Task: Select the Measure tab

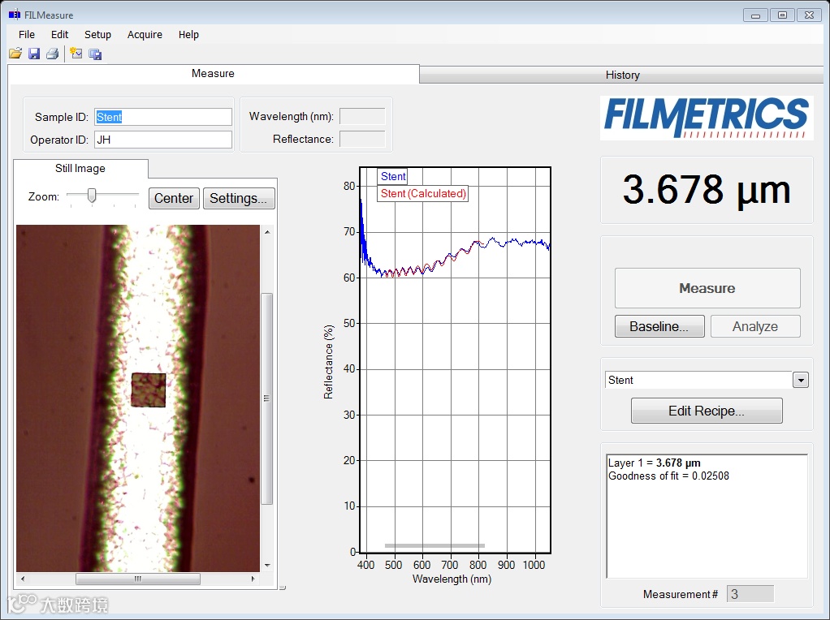Action: [x=213, y=74]
